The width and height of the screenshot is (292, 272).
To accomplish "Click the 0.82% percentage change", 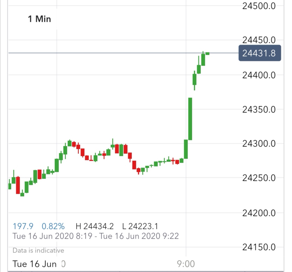I will (x=53, y=226).
